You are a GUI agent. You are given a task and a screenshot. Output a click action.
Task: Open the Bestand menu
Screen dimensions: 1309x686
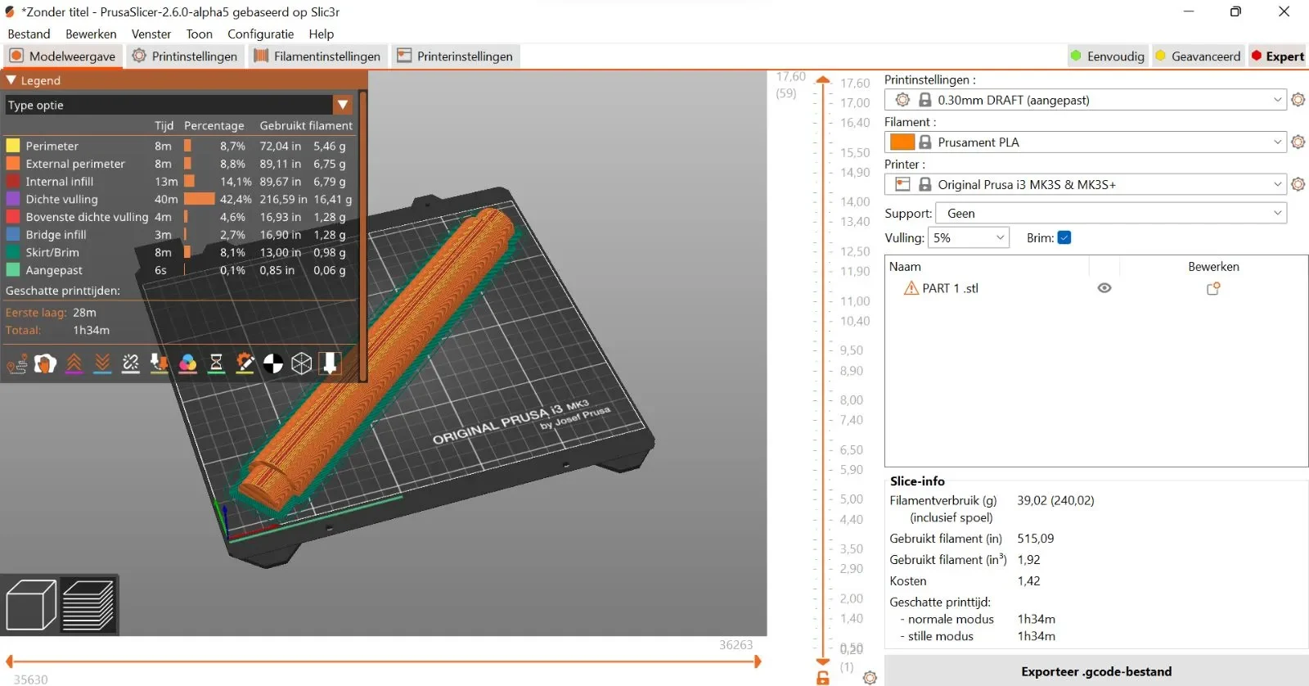pos(29,34)
